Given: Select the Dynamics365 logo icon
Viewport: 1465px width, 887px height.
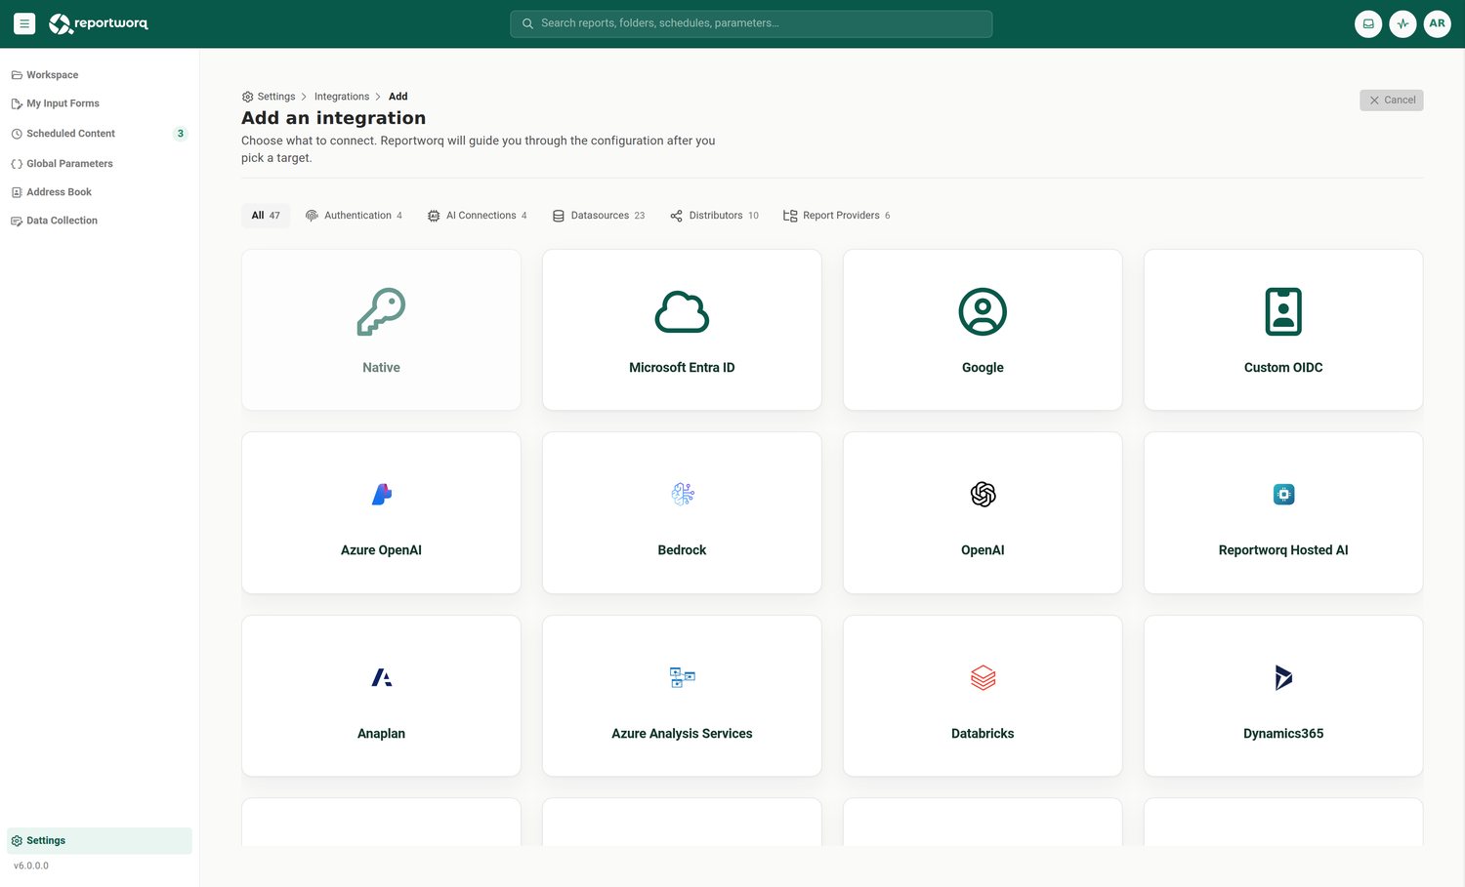Looking at the screenshot, I should [x=1283, y=677].
